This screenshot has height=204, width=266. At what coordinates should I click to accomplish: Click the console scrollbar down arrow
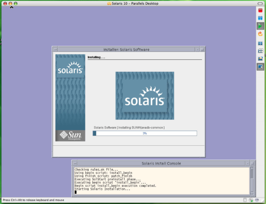[252, 193]
